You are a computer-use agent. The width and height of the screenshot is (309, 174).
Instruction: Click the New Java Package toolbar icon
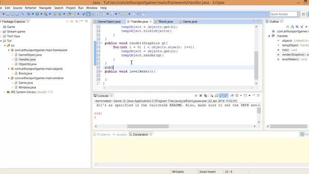pos(55,14)
